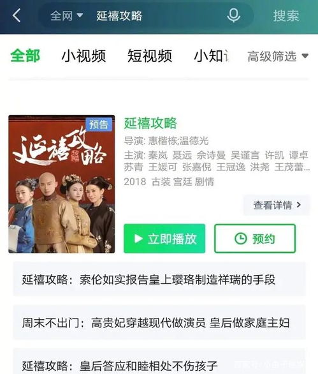Tap the 预告 badge on poster
Image resolution: width=318 pixels, height=374 pixels.
(x=99, y=124)
